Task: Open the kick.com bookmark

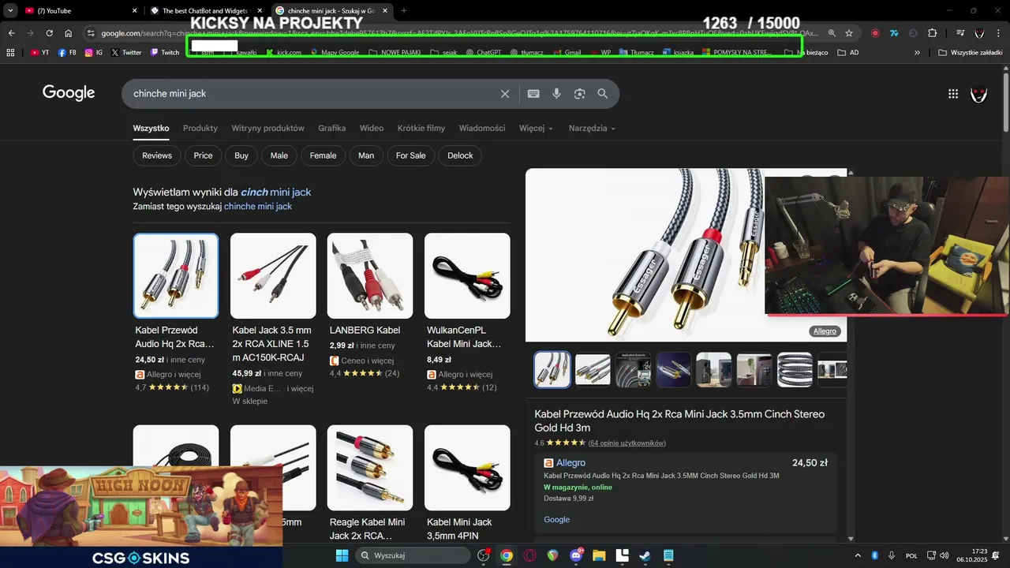Action: point(283,52)
